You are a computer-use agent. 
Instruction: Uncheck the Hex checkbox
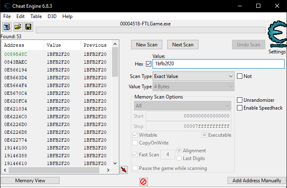pyautogui.click(x=148, y=64)
